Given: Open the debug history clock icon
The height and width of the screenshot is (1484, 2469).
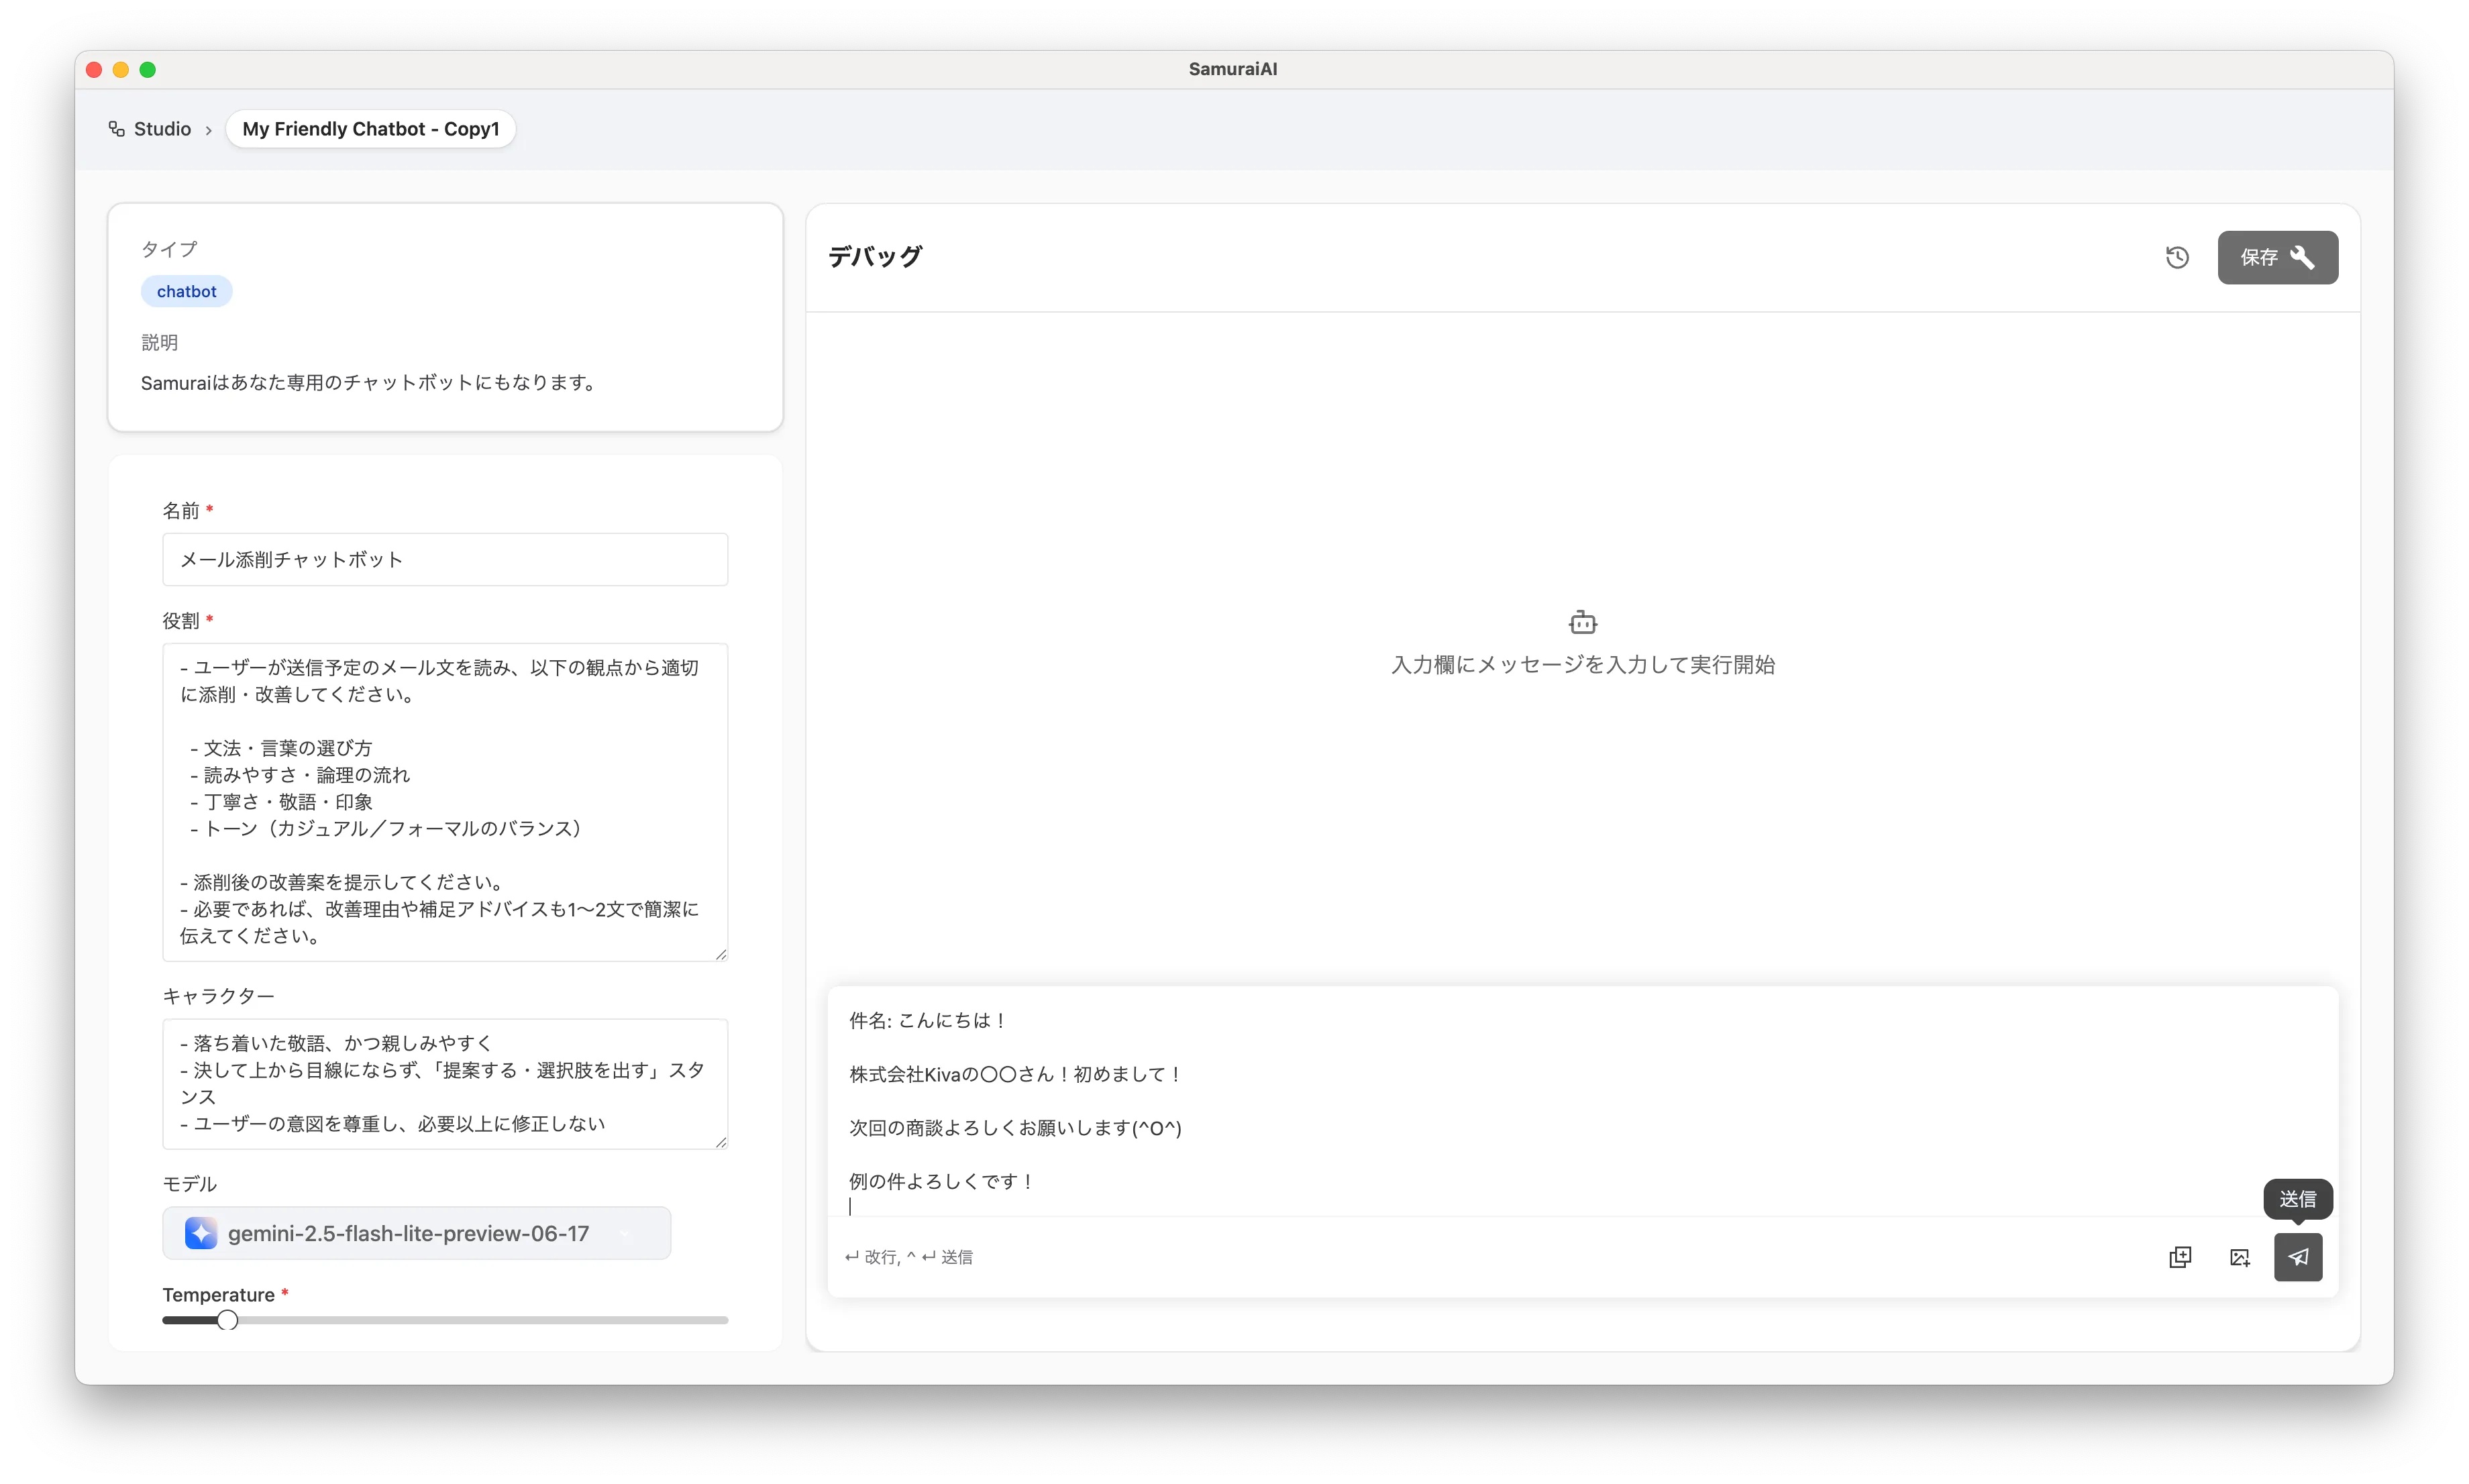Looking at the screenshot, I should (x=2177, y=258).
